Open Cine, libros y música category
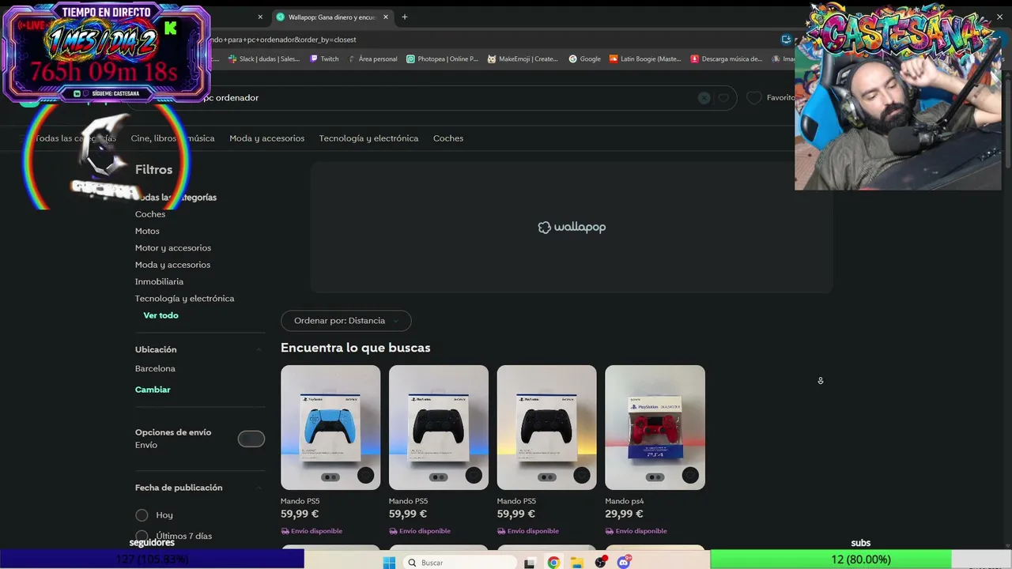This screenshot has width=1012, height=569. click(x=172, y=138)
